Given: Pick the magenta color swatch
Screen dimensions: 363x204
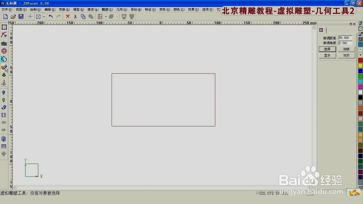Looking at the screenshot, I should pyautogui.click(x=360, y=87).
